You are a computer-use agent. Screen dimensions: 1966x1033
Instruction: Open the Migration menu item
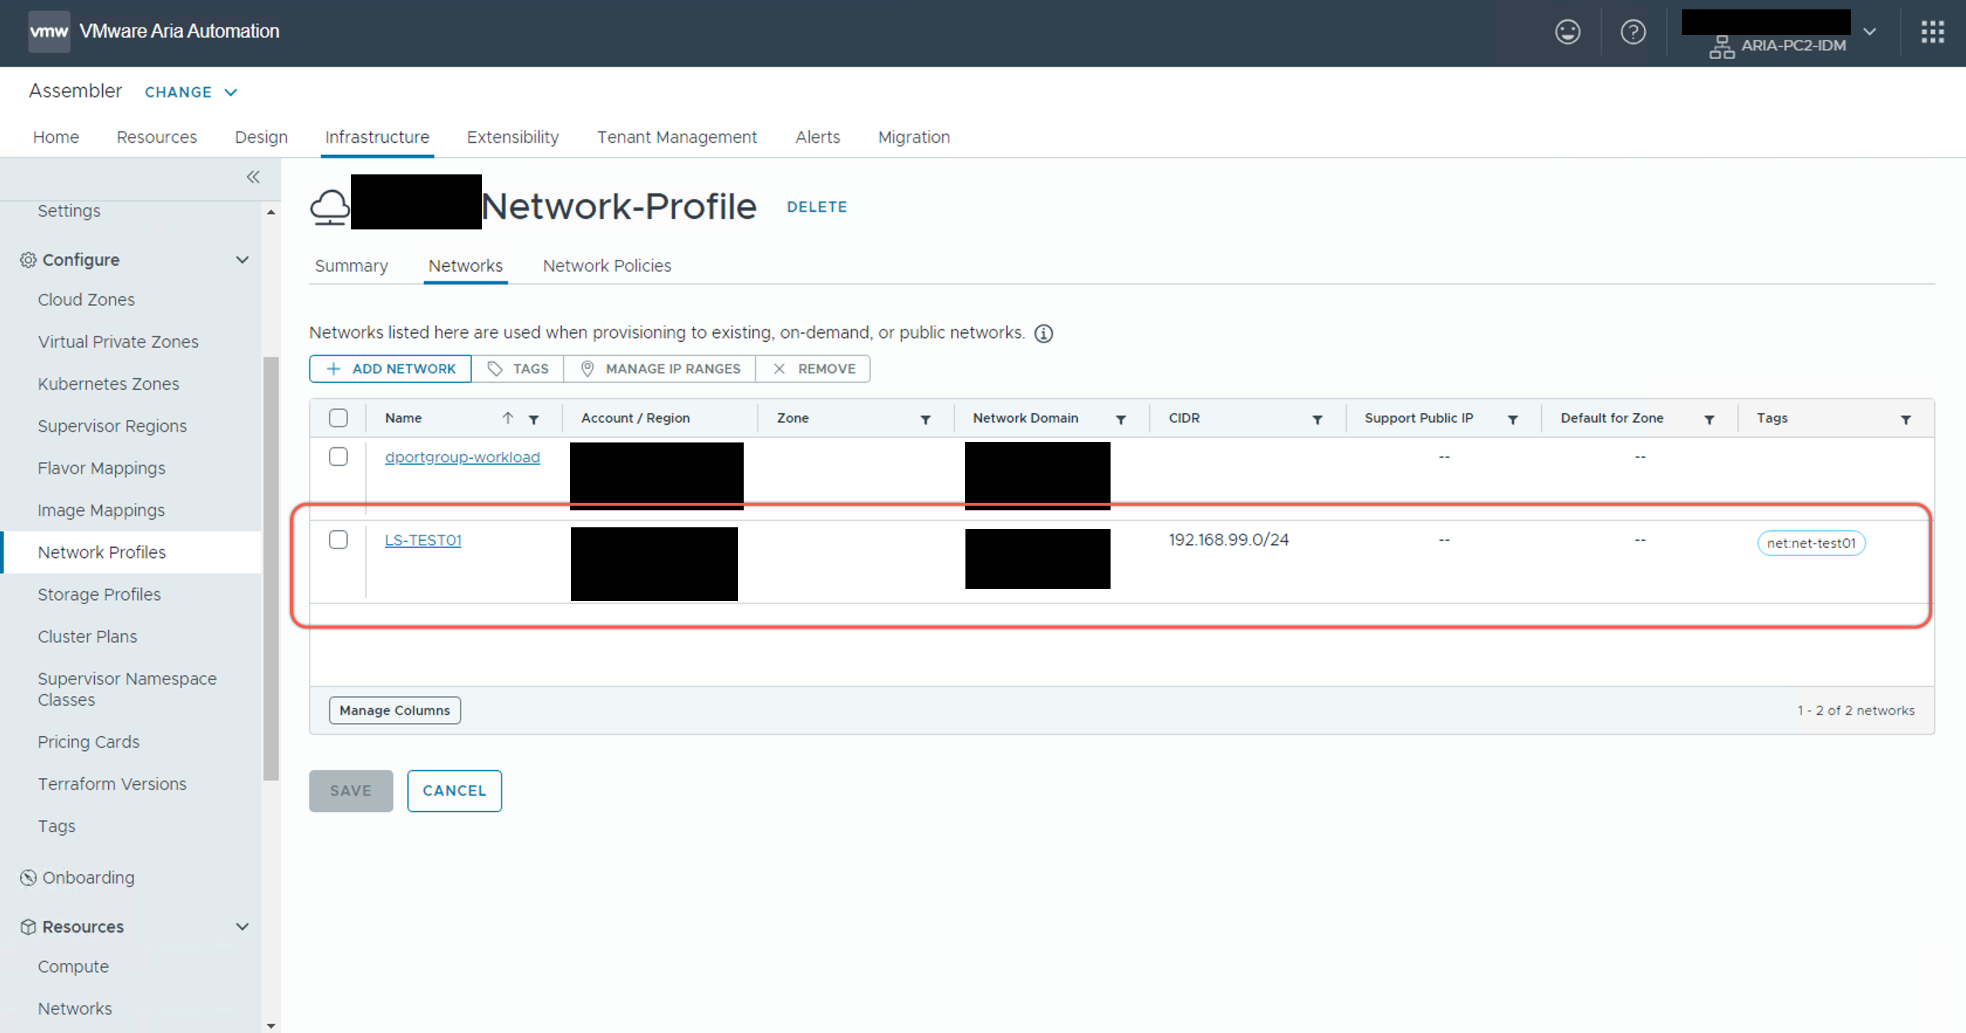click(x=913, y=137)
